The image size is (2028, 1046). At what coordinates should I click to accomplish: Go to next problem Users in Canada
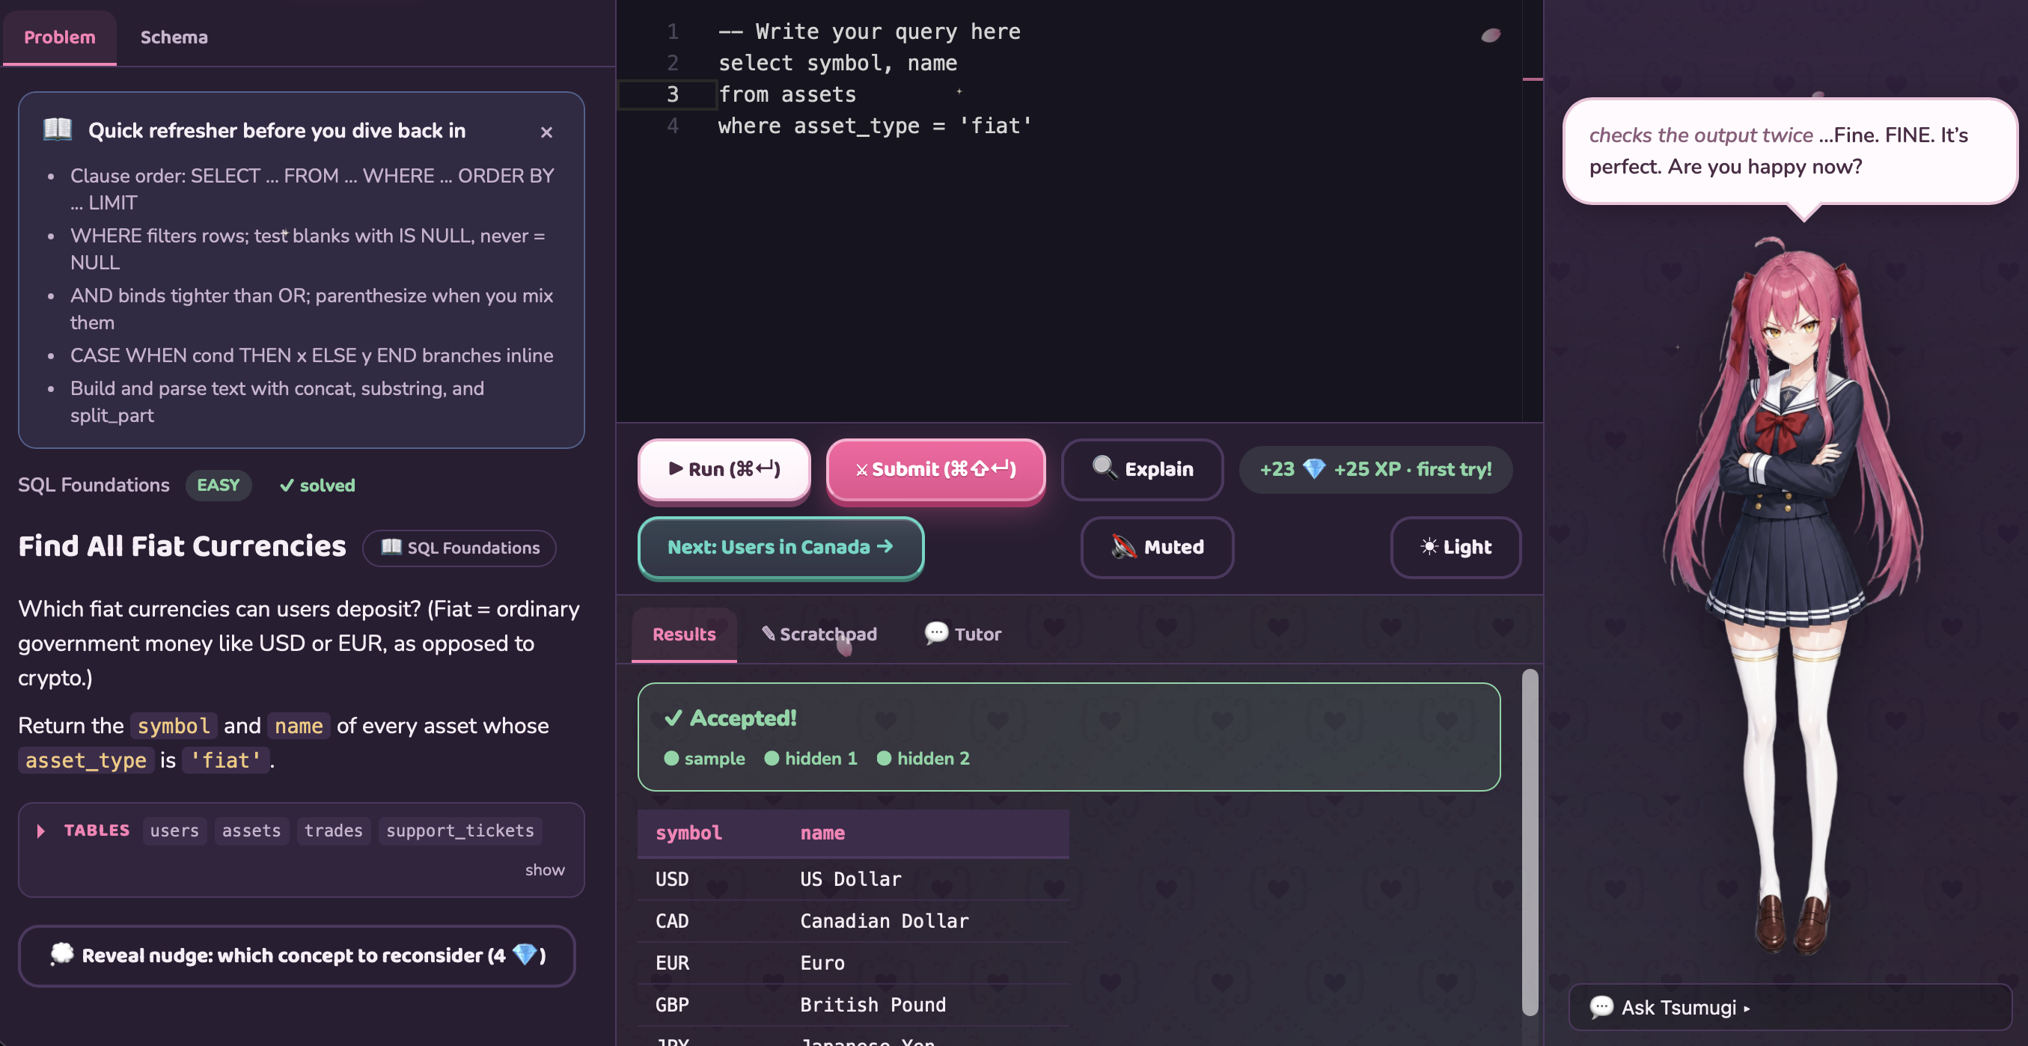point(781,547)
